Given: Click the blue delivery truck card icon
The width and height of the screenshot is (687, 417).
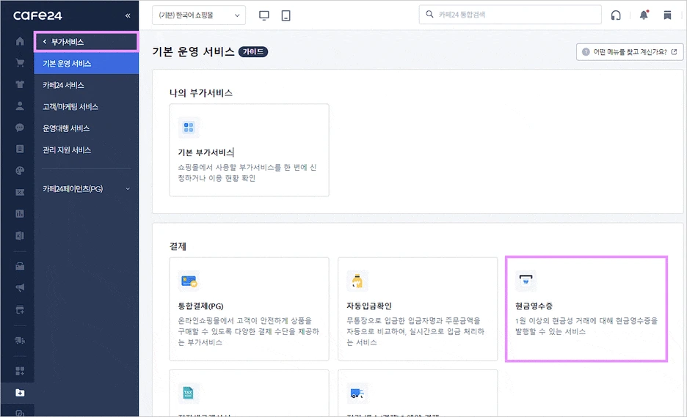Looking at the screenshot, I should (357, 393).
